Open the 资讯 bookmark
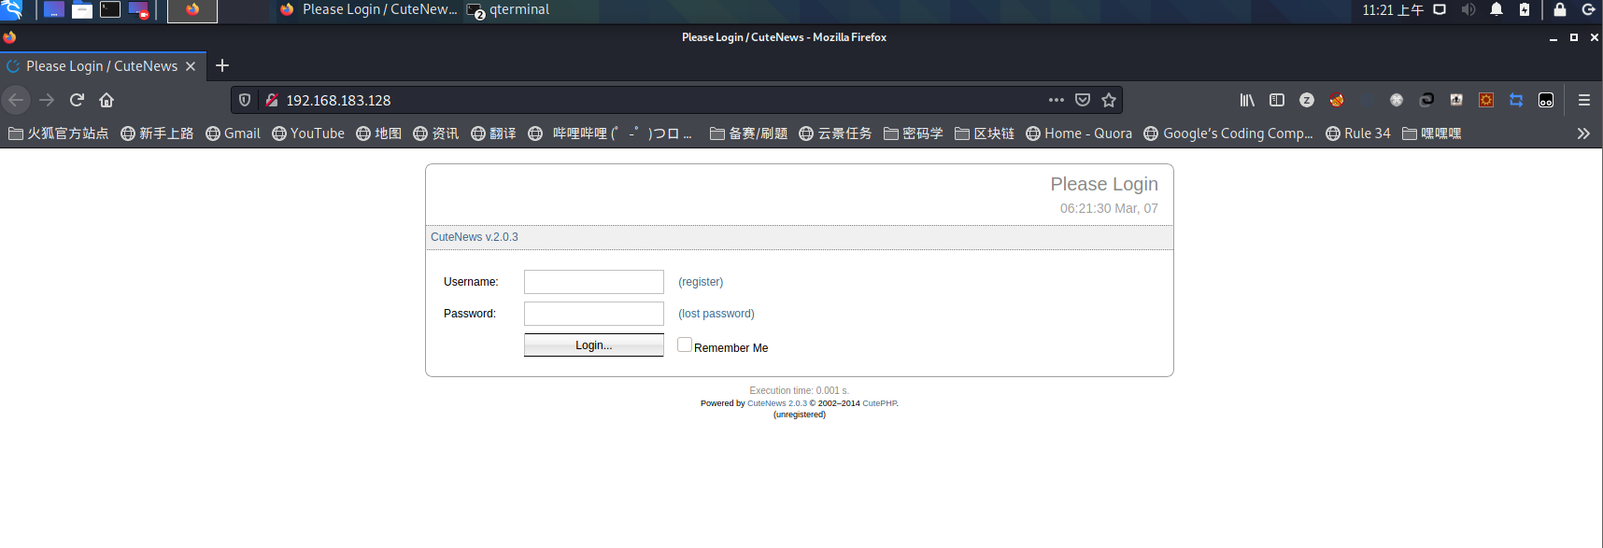This screenshot has width=1603, height=548. click(435, 133)
